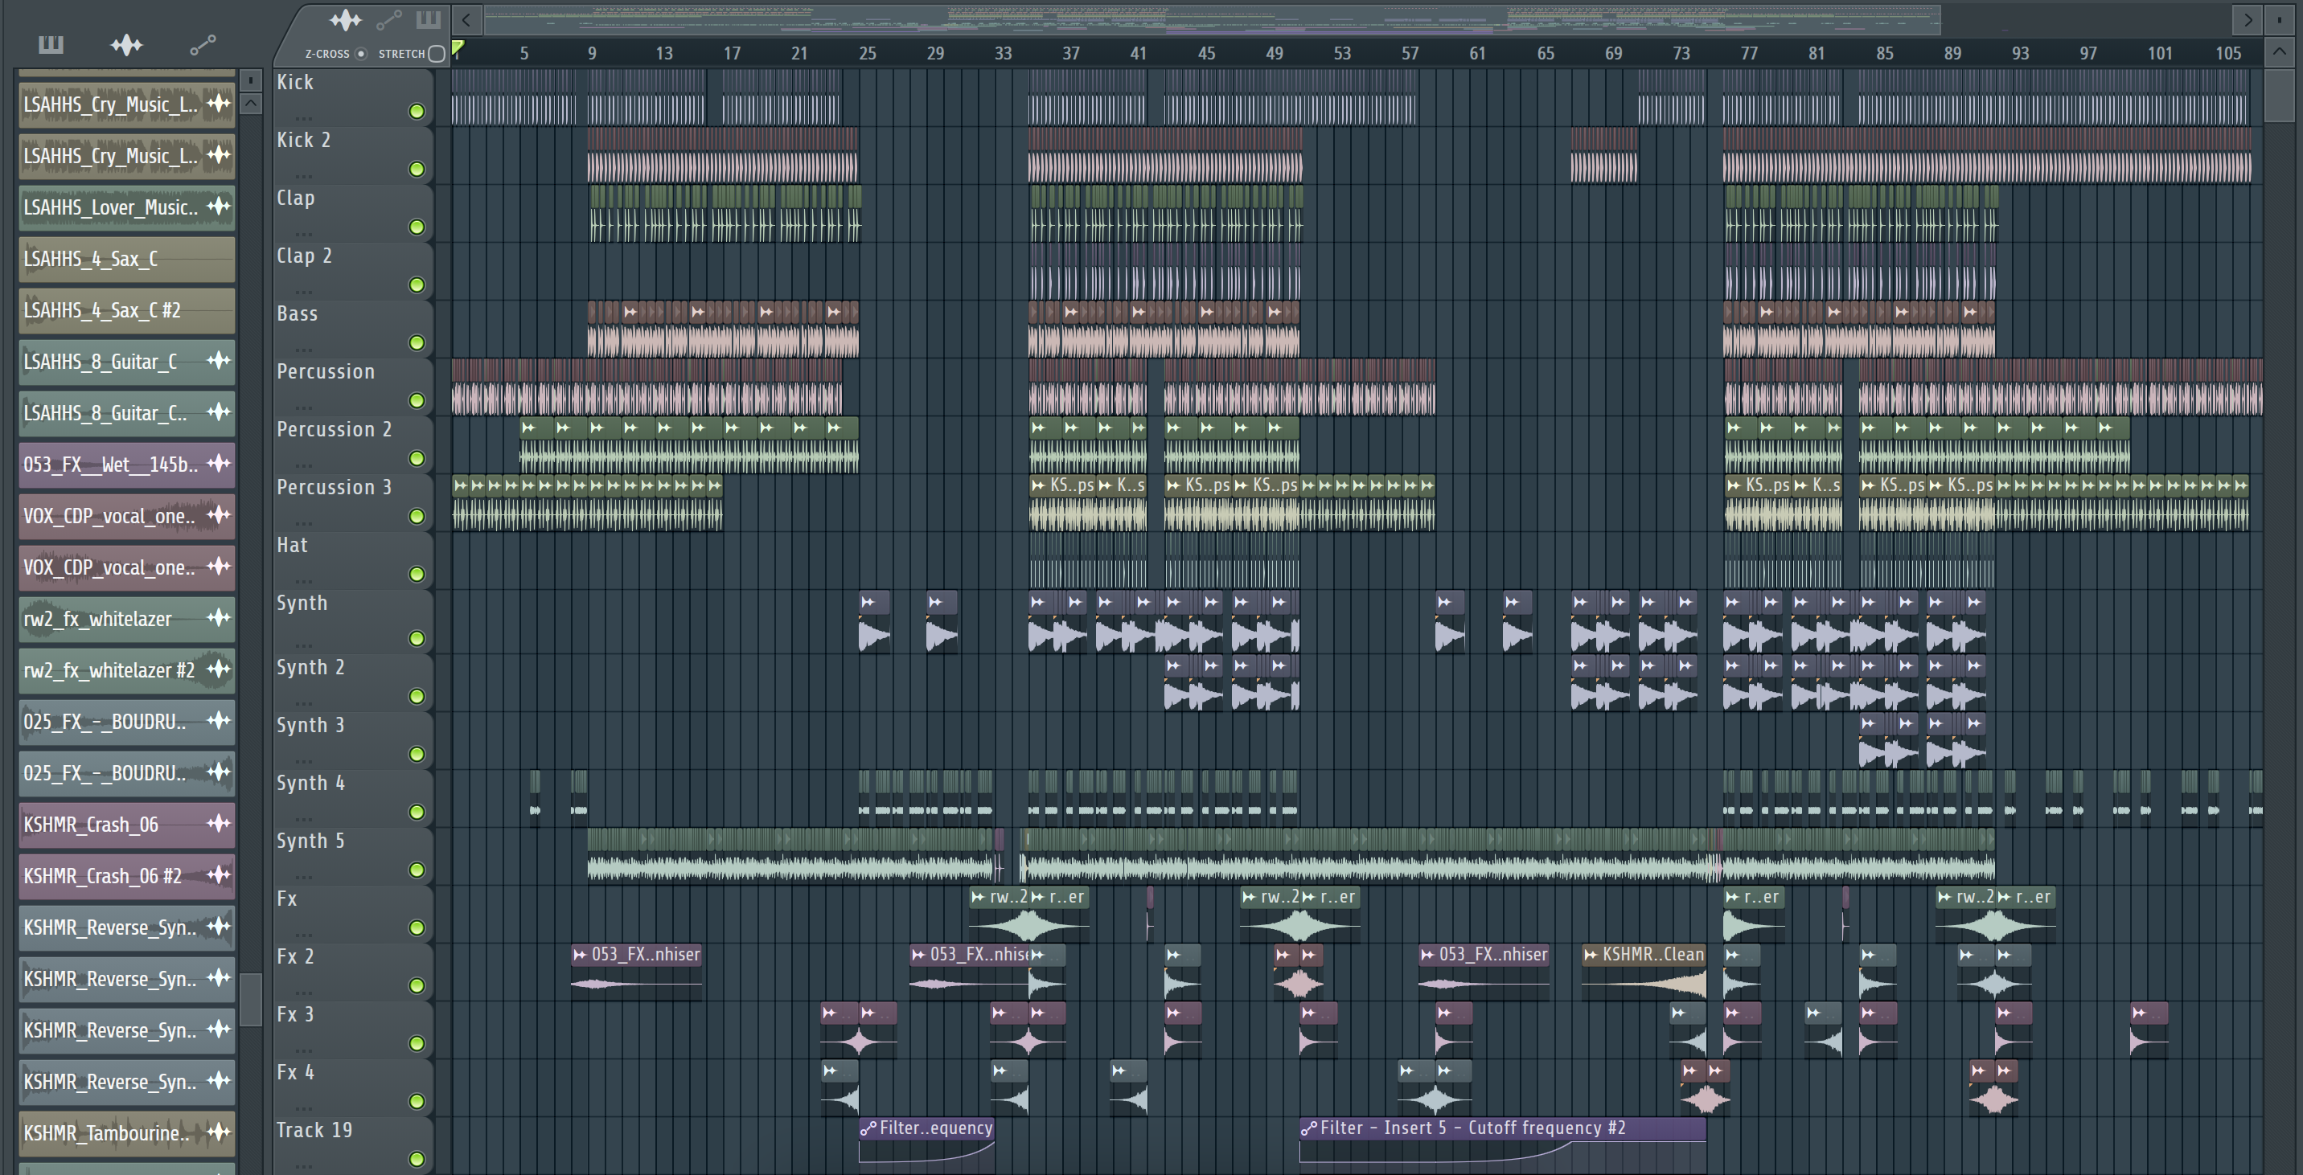This screenshot has width=2303, height=1175.
Task: Click waveform icon on LSAHHS_Lover_Music clip
Action: pyautogui.click(x=218, y=207)
